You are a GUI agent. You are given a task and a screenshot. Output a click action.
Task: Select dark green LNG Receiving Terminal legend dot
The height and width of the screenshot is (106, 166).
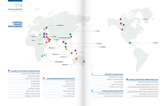(127, 79)
